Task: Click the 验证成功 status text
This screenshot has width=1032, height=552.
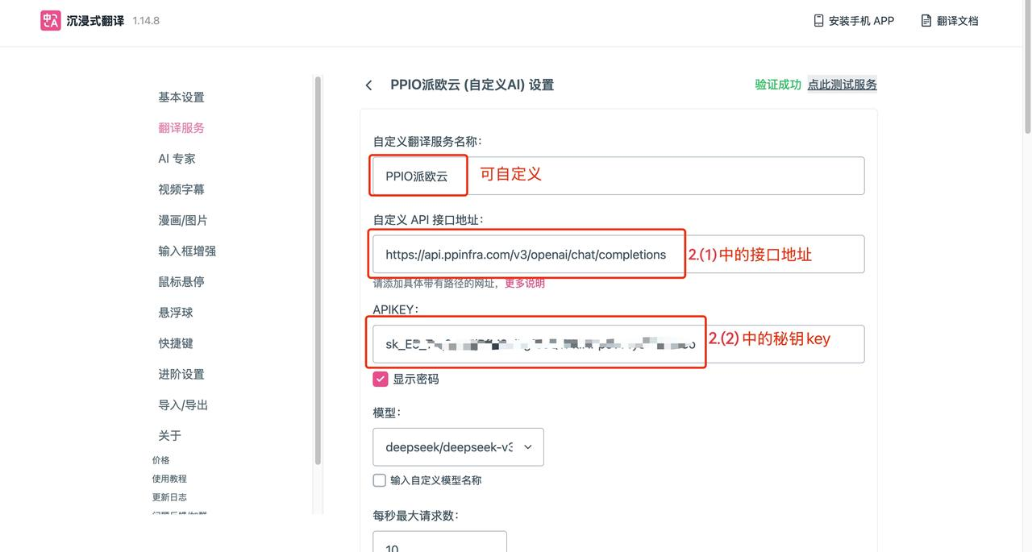Action: [778, 85]
